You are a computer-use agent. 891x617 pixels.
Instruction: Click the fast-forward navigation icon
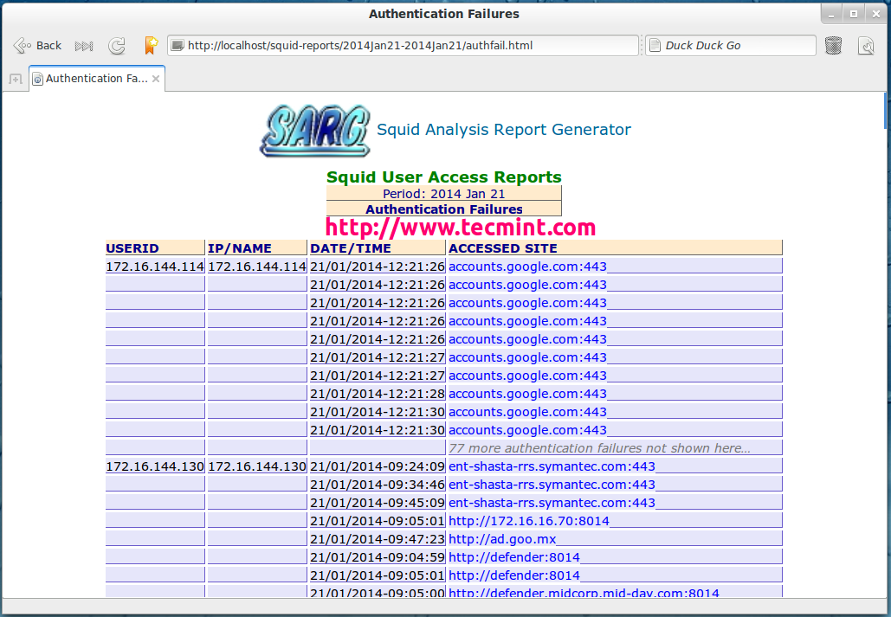[x=84, y=46]
